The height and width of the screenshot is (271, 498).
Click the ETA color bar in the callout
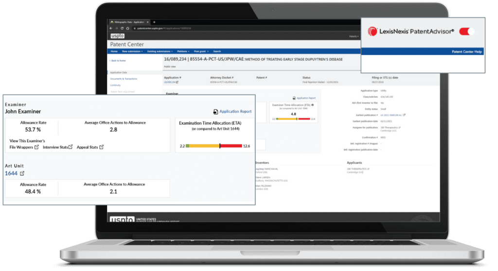214,146
